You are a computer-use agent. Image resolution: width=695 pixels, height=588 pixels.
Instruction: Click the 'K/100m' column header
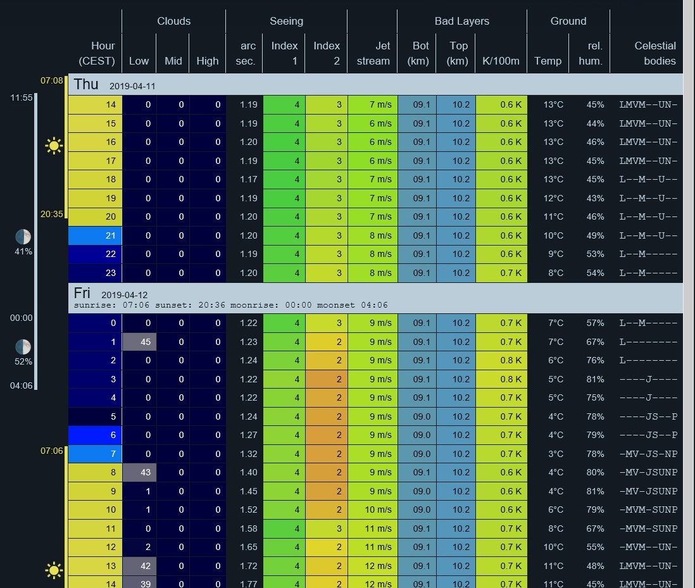pos(500,61)
